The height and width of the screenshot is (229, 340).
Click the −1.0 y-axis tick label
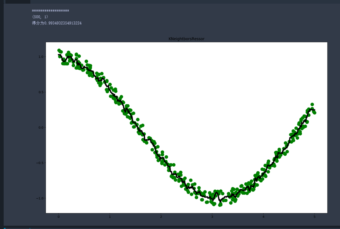point(40,198)
